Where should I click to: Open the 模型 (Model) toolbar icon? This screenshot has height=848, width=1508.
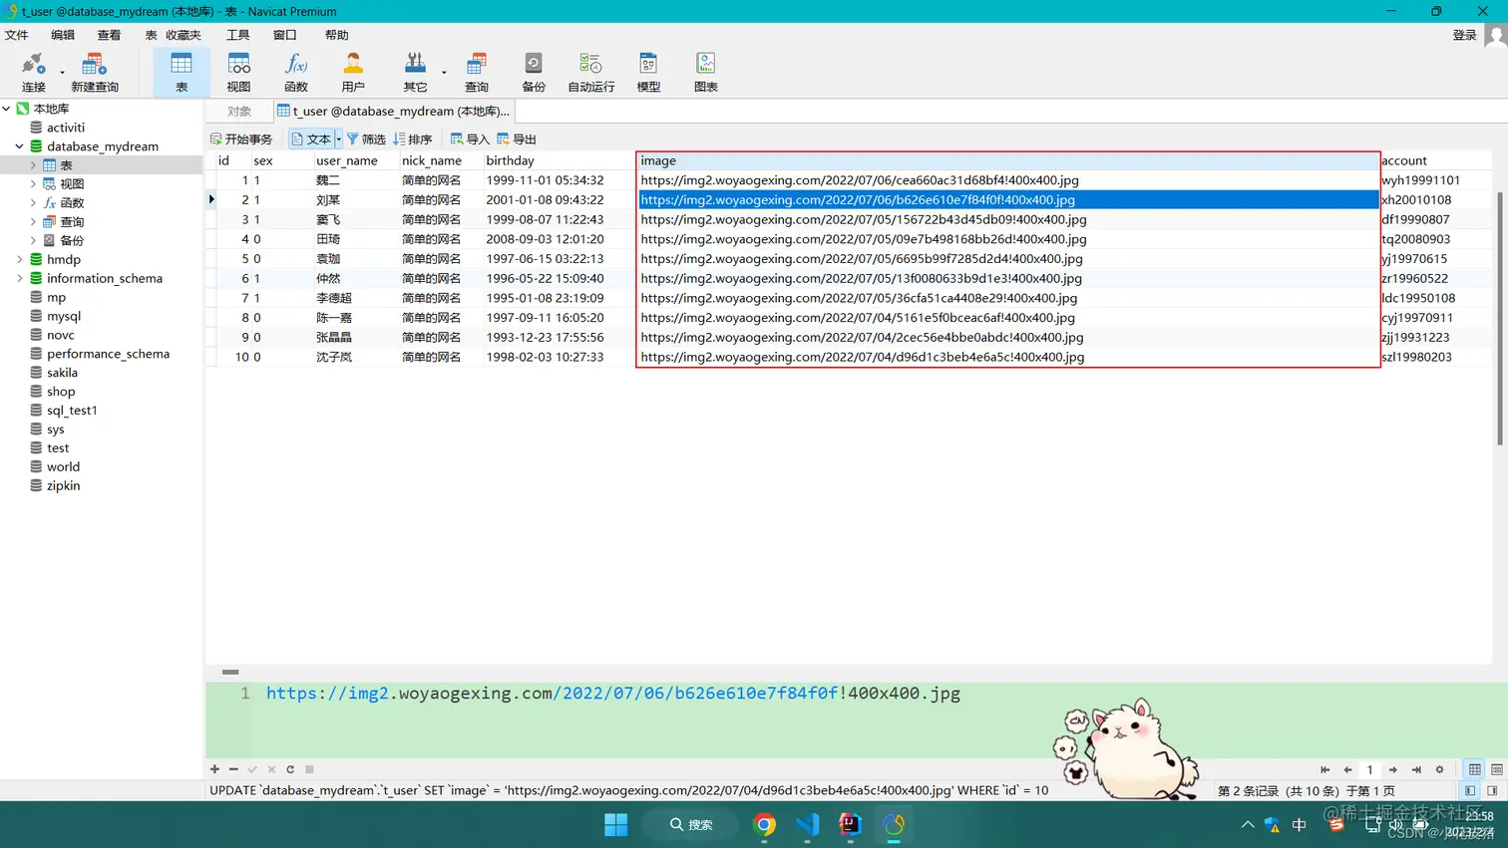(x=648, y=73)
